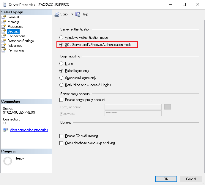Click the 'Server authentication' group label
Image resolution: width=205 pixels, height=185 pixels.
point(75,29)
